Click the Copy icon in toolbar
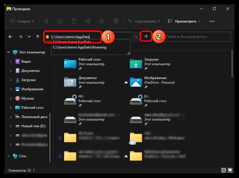The width and height of the screenshot is (239, 178). click(x=60, y=21)
